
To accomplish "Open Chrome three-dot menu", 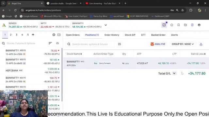I will (x=205, y=10).
